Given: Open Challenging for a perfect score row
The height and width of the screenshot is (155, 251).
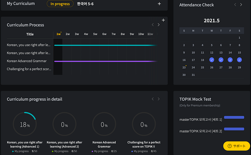Looking at the screenshot, I should click(29, 69).
